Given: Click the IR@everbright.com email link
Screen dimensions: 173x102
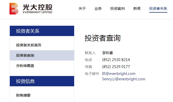Looking at the screenshot, I should 119,74.
